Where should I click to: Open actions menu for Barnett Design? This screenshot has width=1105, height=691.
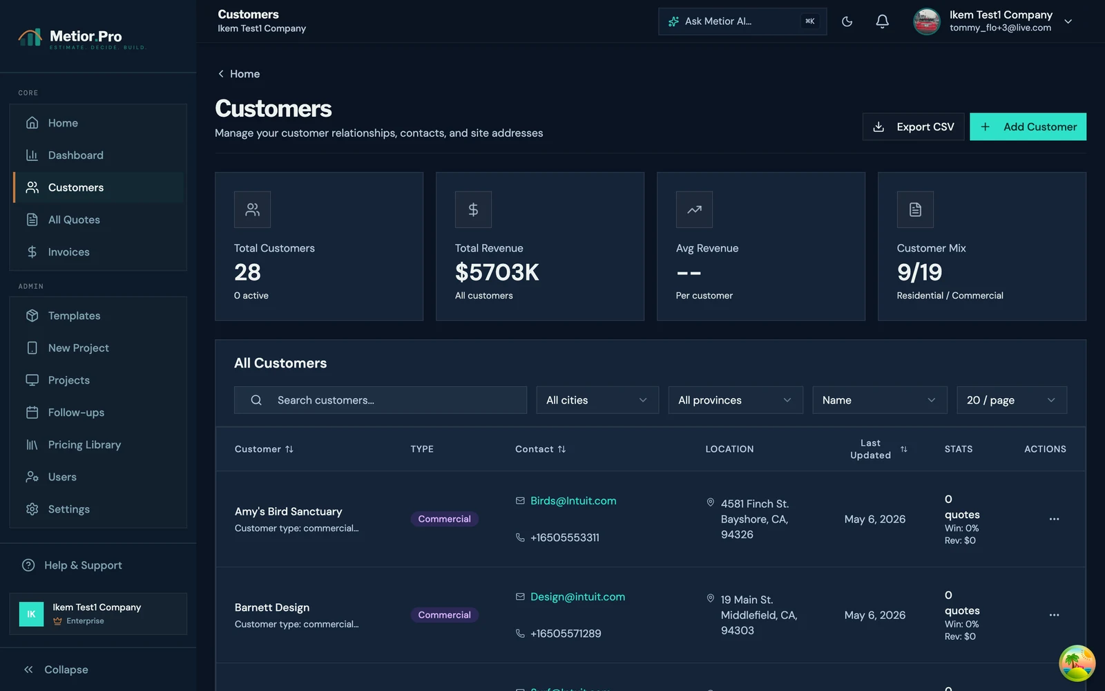click(x=1054, y=615)
